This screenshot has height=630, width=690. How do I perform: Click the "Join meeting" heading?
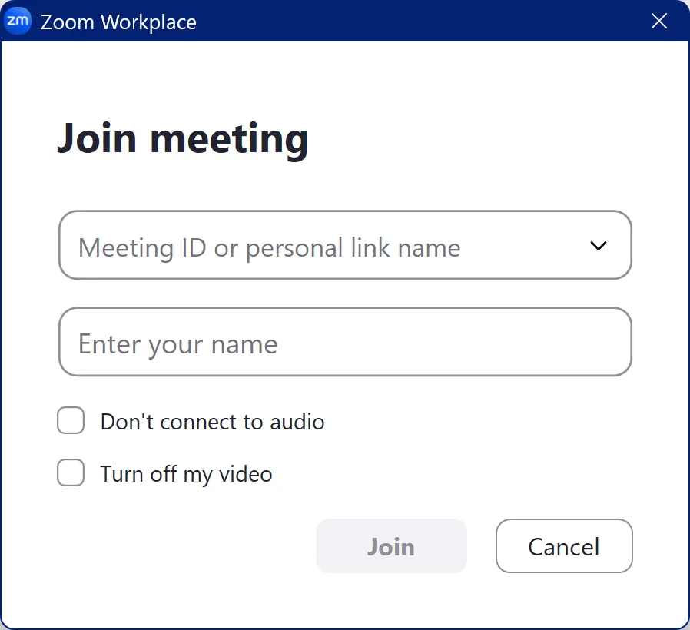pos(183,138)
